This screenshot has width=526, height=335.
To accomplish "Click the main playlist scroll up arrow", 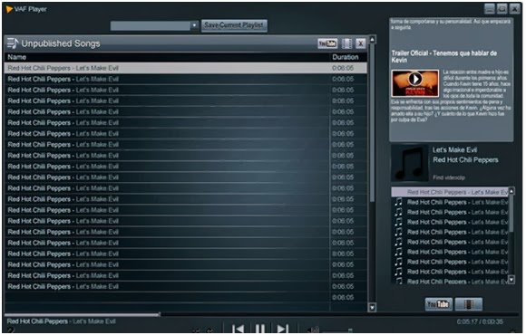I will coord(372,40).
